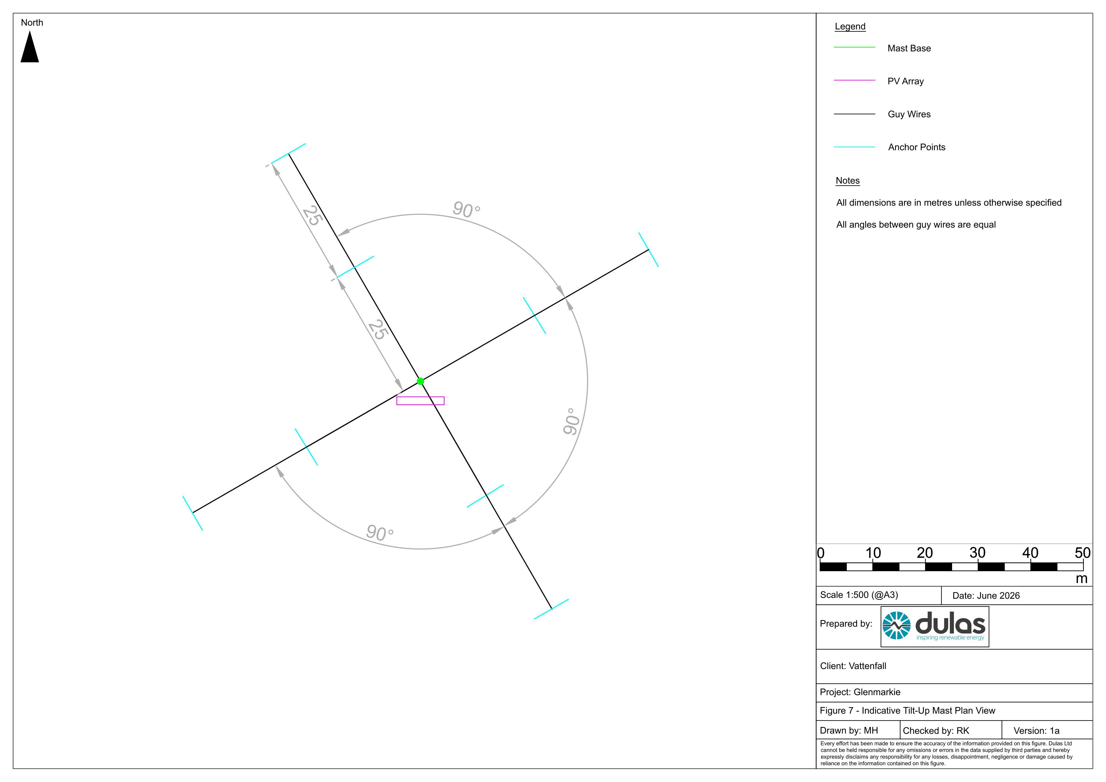
Task: Select the green Mast Base legend line
Action: [855, 47]
